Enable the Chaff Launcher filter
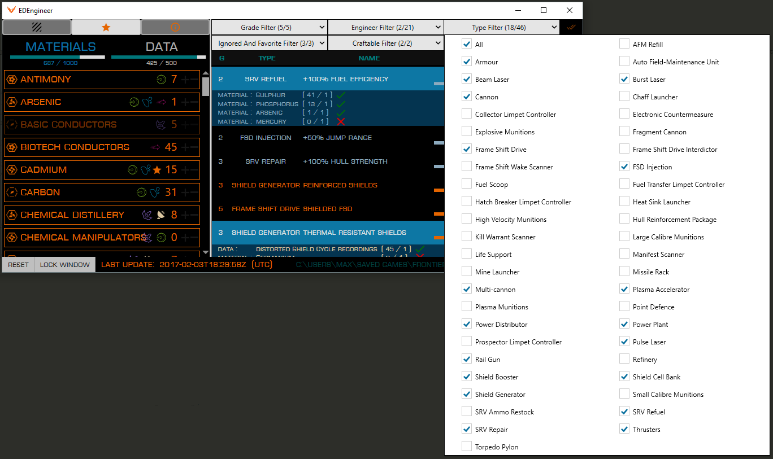Image resolution: width=773 pixels, height=459 pixels. tap(624, 97)
